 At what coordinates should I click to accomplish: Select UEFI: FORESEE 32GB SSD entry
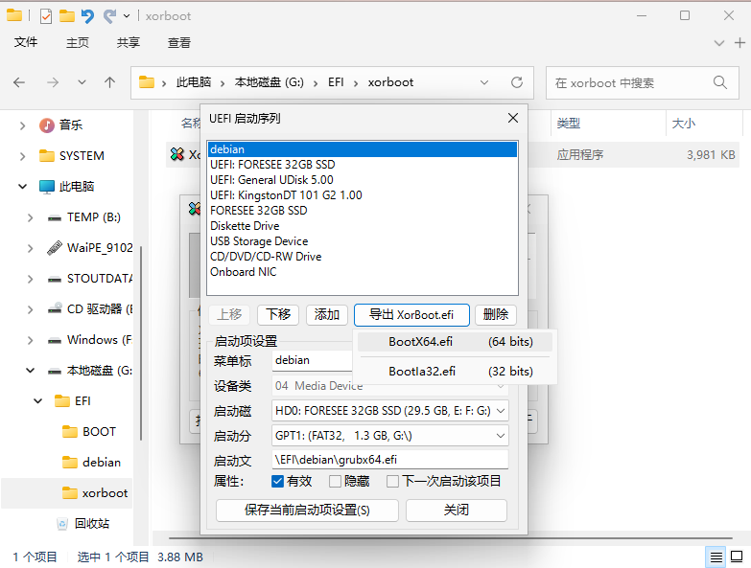coord(363,165)
